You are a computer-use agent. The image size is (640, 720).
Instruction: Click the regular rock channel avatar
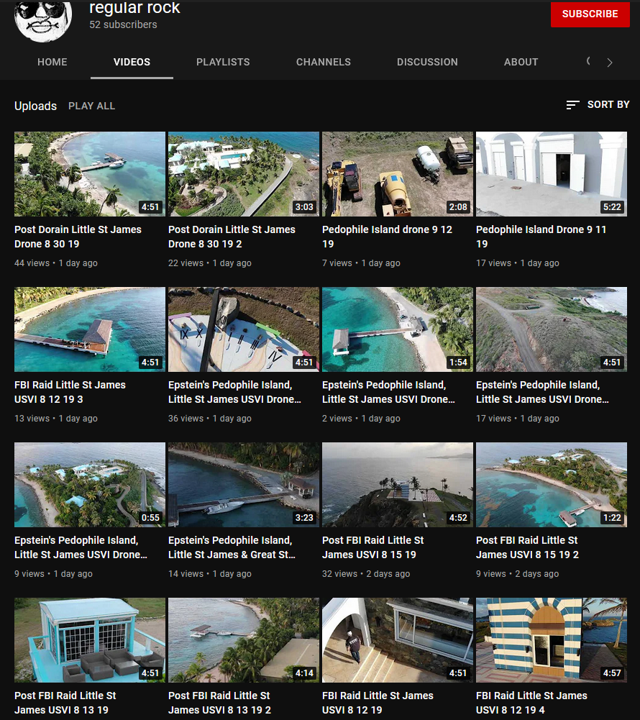click(43, 21)
